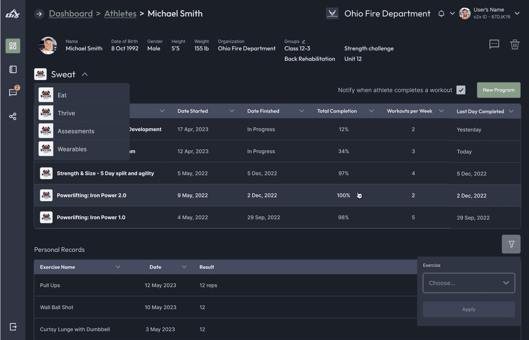Viewport: 529px width, 340px height.
Task: Click the Strength challenge group label
Action: (369, 48)
